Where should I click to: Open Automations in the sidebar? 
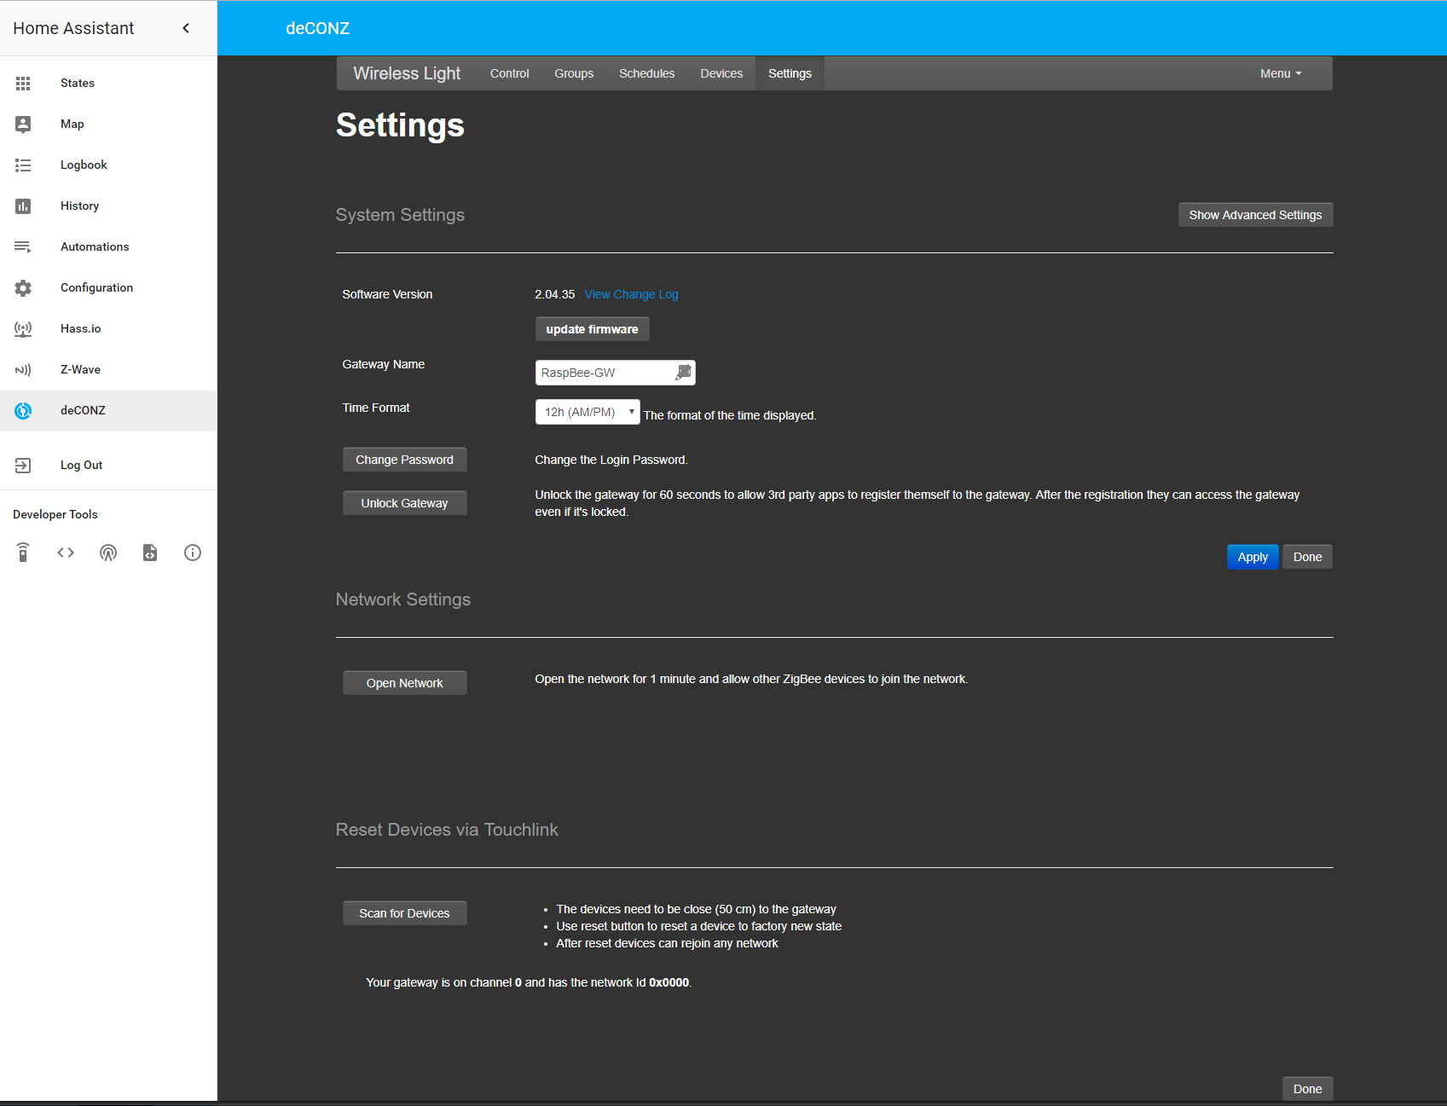click(108, 246)
